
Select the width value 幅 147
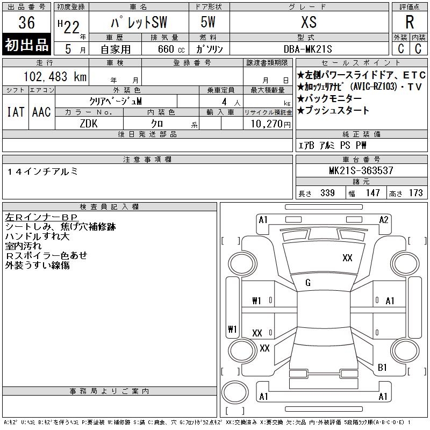(364, 193)
